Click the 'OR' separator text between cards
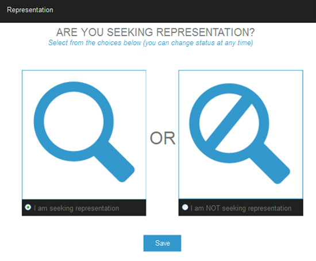The height and width of the screenshot is (261, 316). tap(163, 138)
